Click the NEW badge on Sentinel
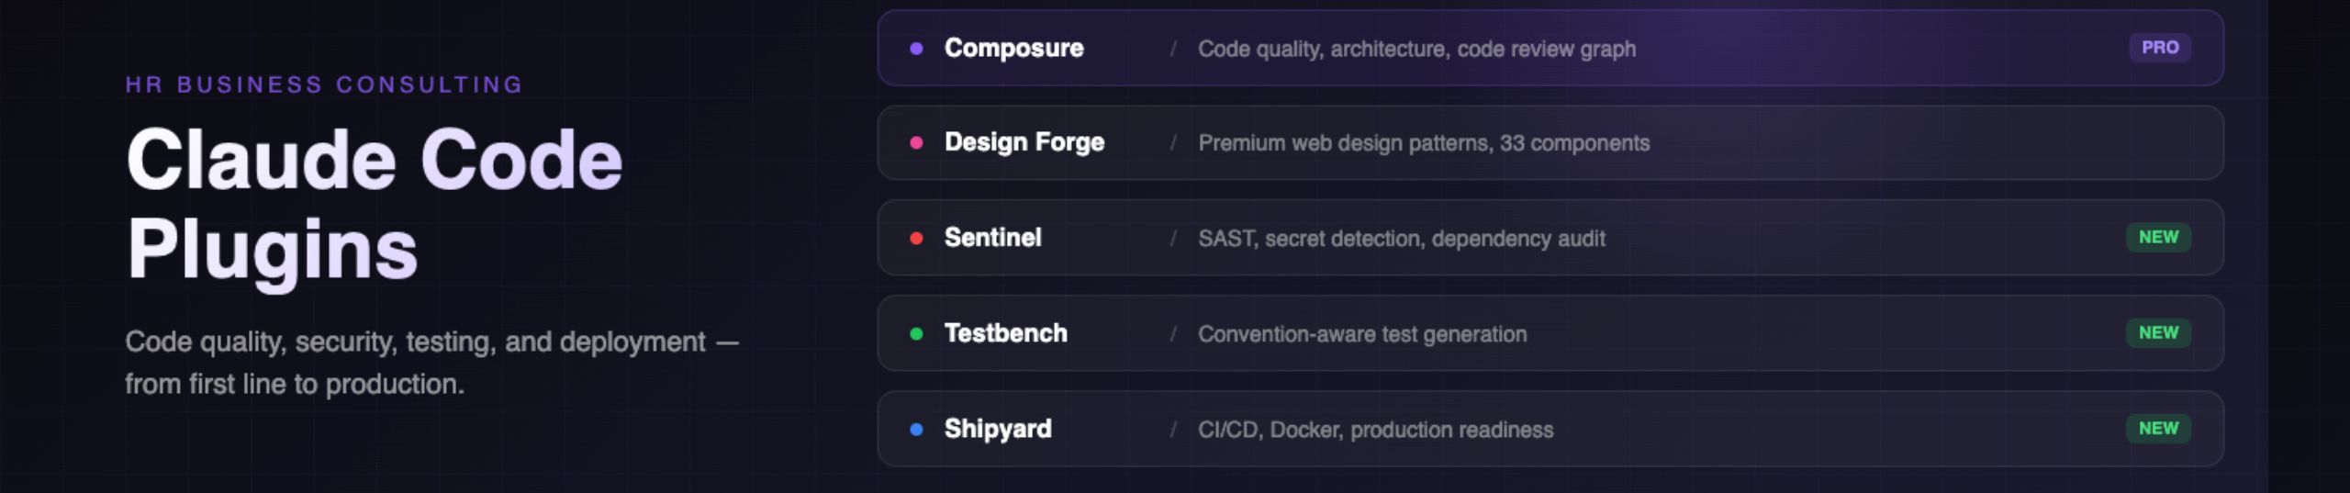The image size is (2350, 493). pos(2158,238)
